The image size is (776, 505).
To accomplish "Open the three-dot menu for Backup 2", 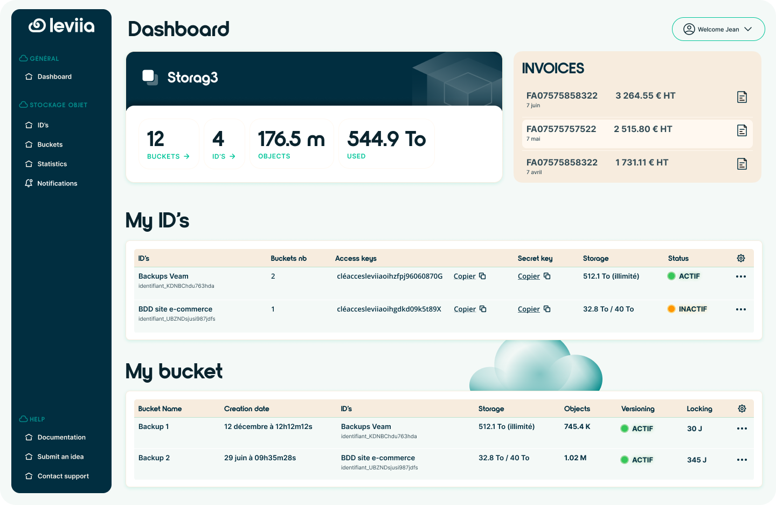I will (x=742, y=460).
